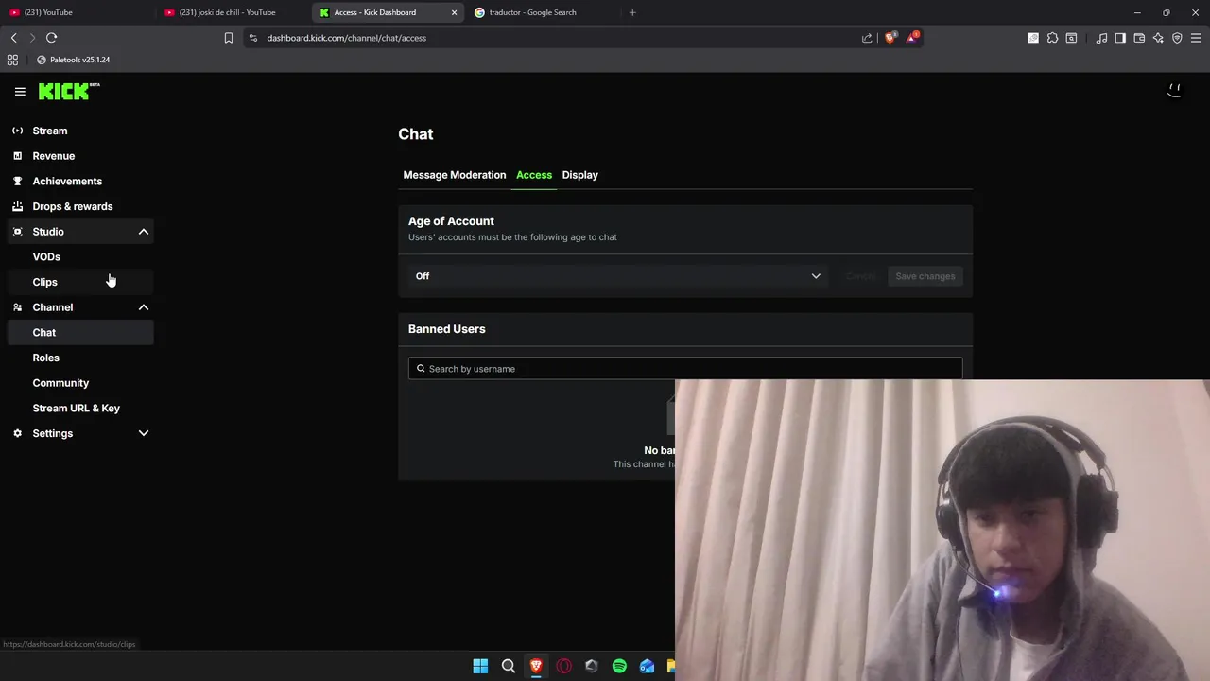1210x681 pixels.
Task: Click the address bar URL dashboard.kick.com
Action: click(346, 38)
